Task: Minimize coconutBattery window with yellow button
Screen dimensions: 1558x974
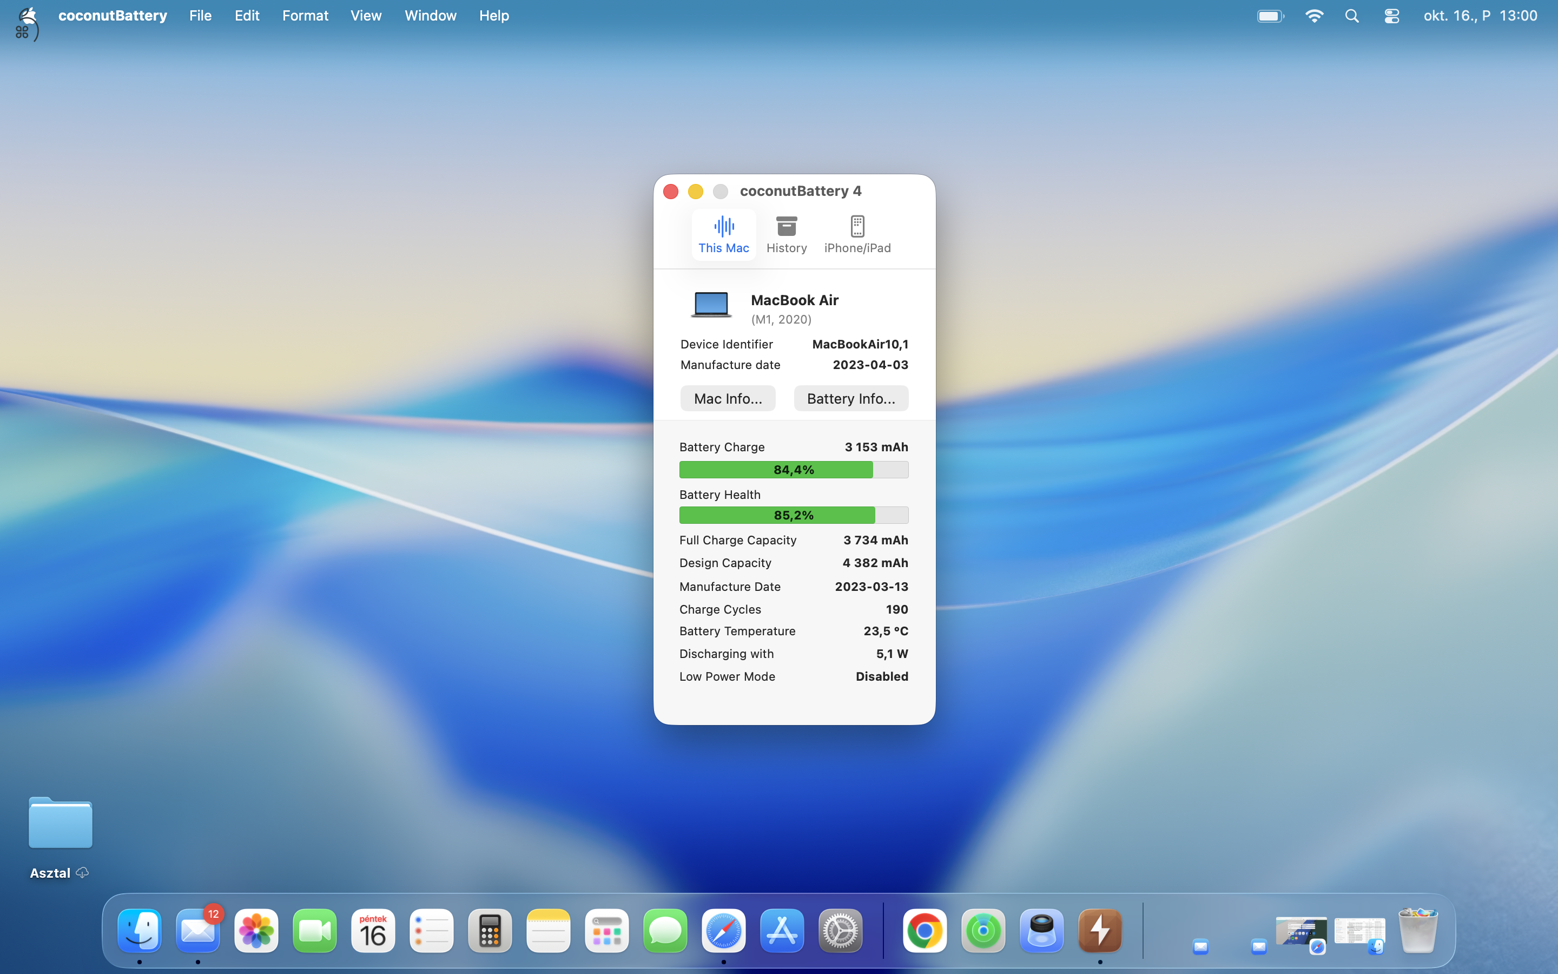Action: (x=695, y=192)
